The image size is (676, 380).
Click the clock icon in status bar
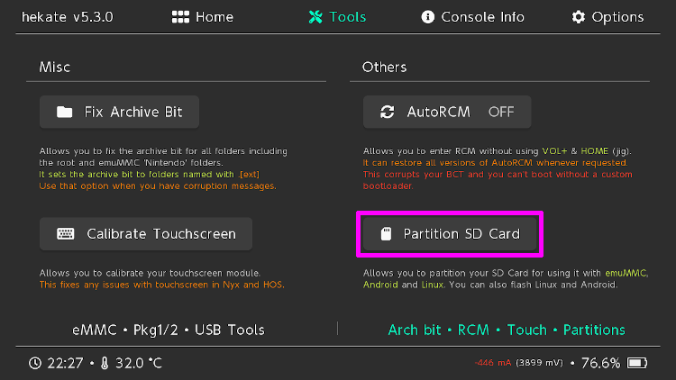(34, 363)
